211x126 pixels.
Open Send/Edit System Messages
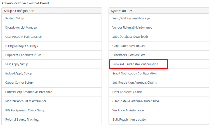(x=131, y=18)
